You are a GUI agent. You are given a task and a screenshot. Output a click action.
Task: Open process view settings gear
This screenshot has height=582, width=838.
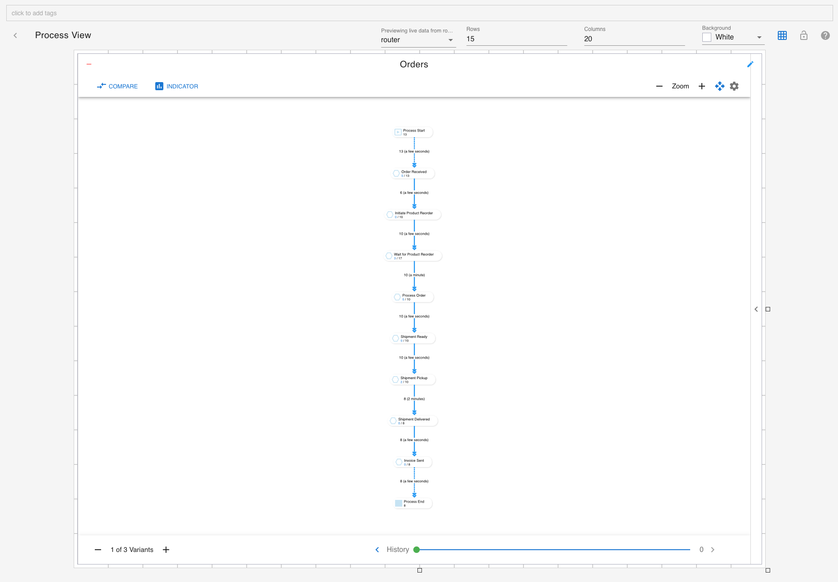point(734,86)
